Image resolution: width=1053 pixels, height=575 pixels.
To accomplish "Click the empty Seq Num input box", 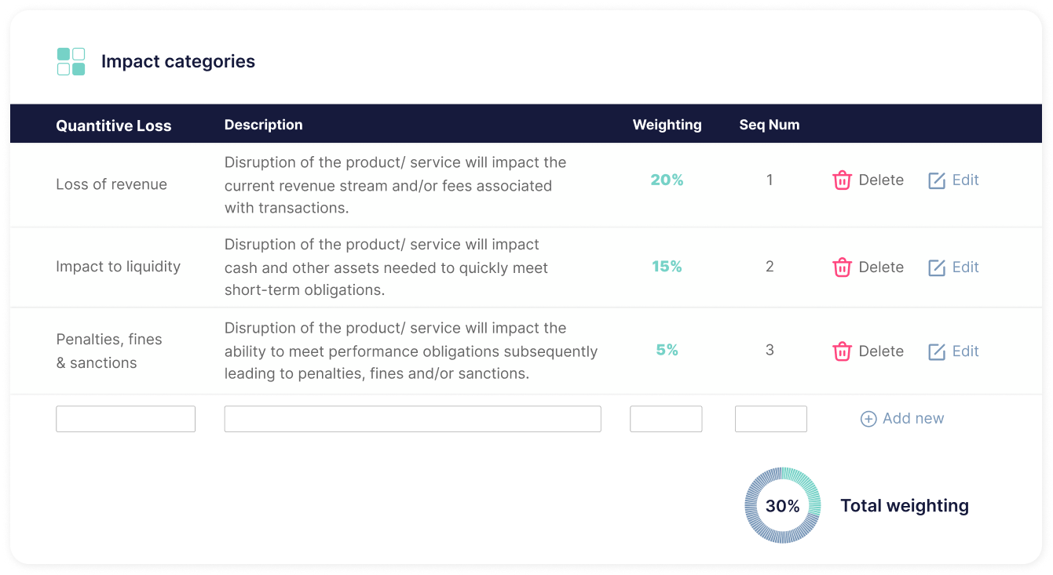I will 770,418.
